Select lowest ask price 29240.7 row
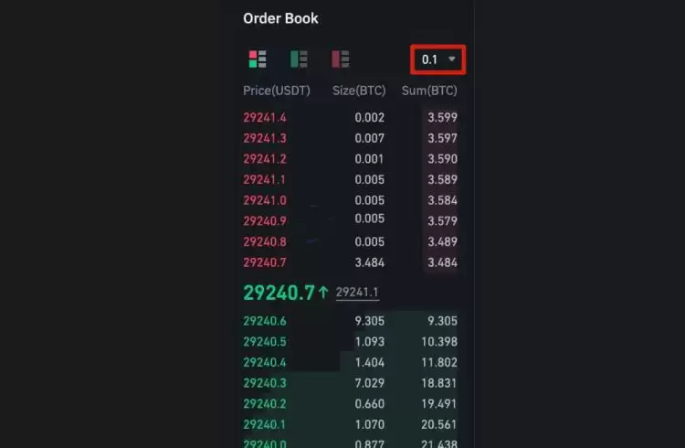 pos(265,263)
